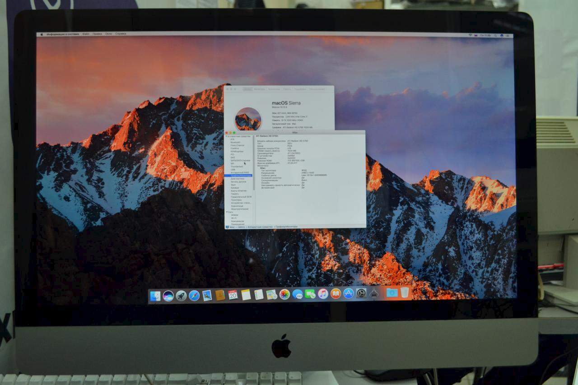The height and width of the screenshot is (385, 578).
Task: Select ATA in the sidebar
Action: [233, 139]
